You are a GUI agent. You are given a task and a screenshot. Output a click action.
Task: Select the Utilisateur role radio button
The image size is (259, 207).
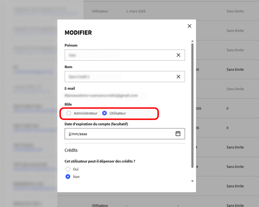[x=104, y=113]
